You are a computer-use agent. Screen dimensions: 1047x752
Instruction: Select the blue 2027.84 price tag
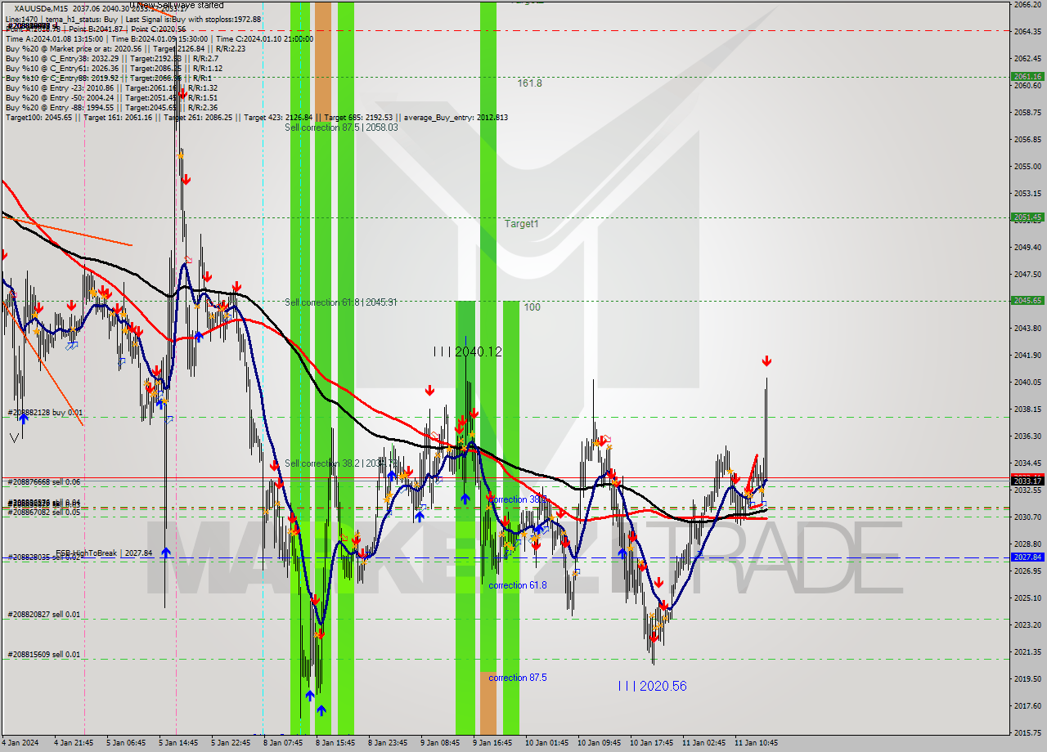coord(1028,557)
